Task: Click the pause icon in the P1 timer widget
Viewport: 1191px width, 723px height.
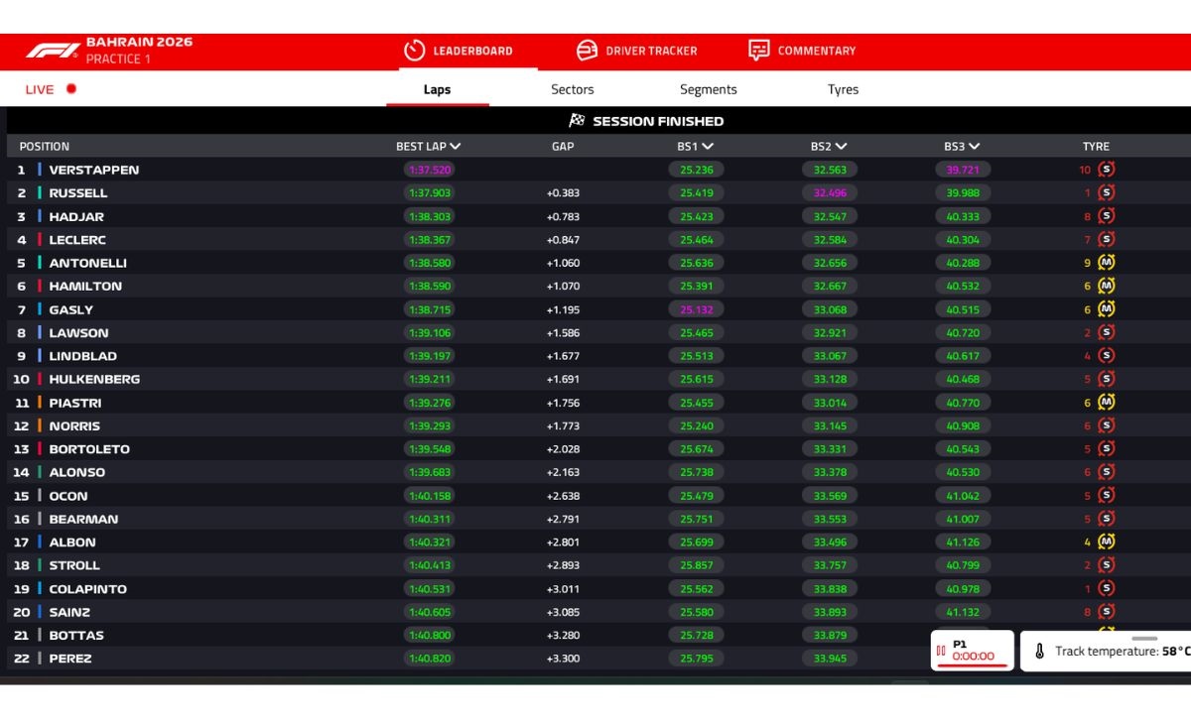Action: click(941, 651)
